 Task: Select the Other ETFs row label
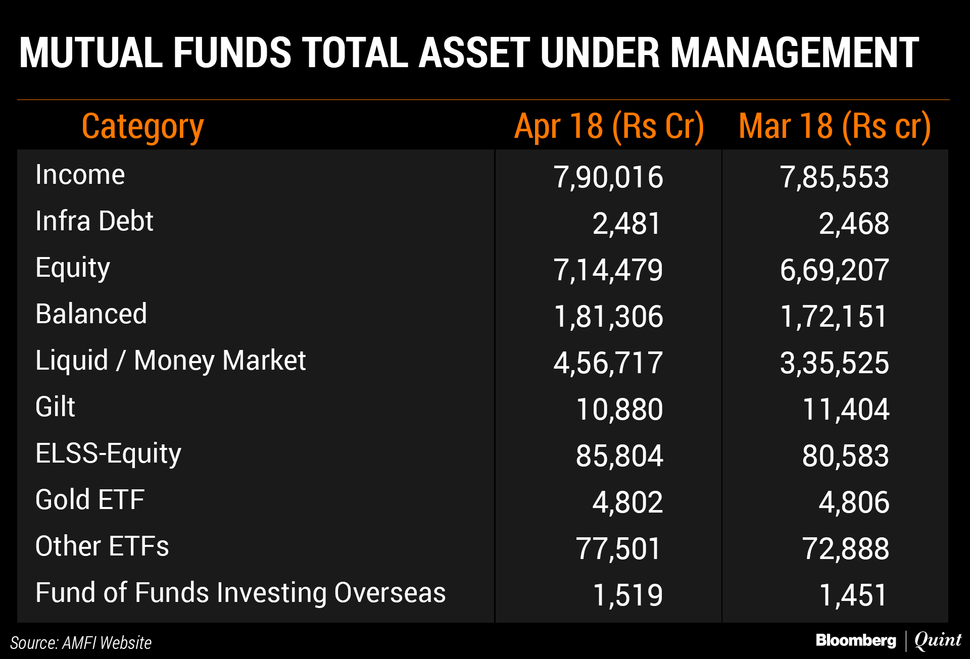[102, 546]
